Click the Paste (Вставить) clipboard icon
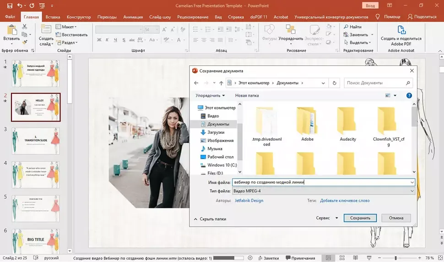Image resolution: width=444 pixels, height=262 pixels. [x=11, y=31]
